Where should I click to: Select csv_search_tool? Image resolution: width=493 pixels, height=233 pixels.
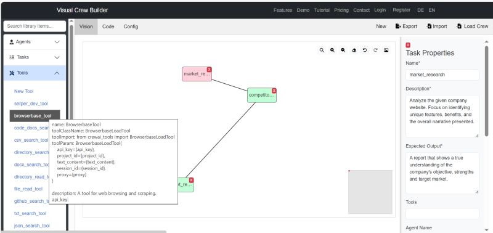31,140
